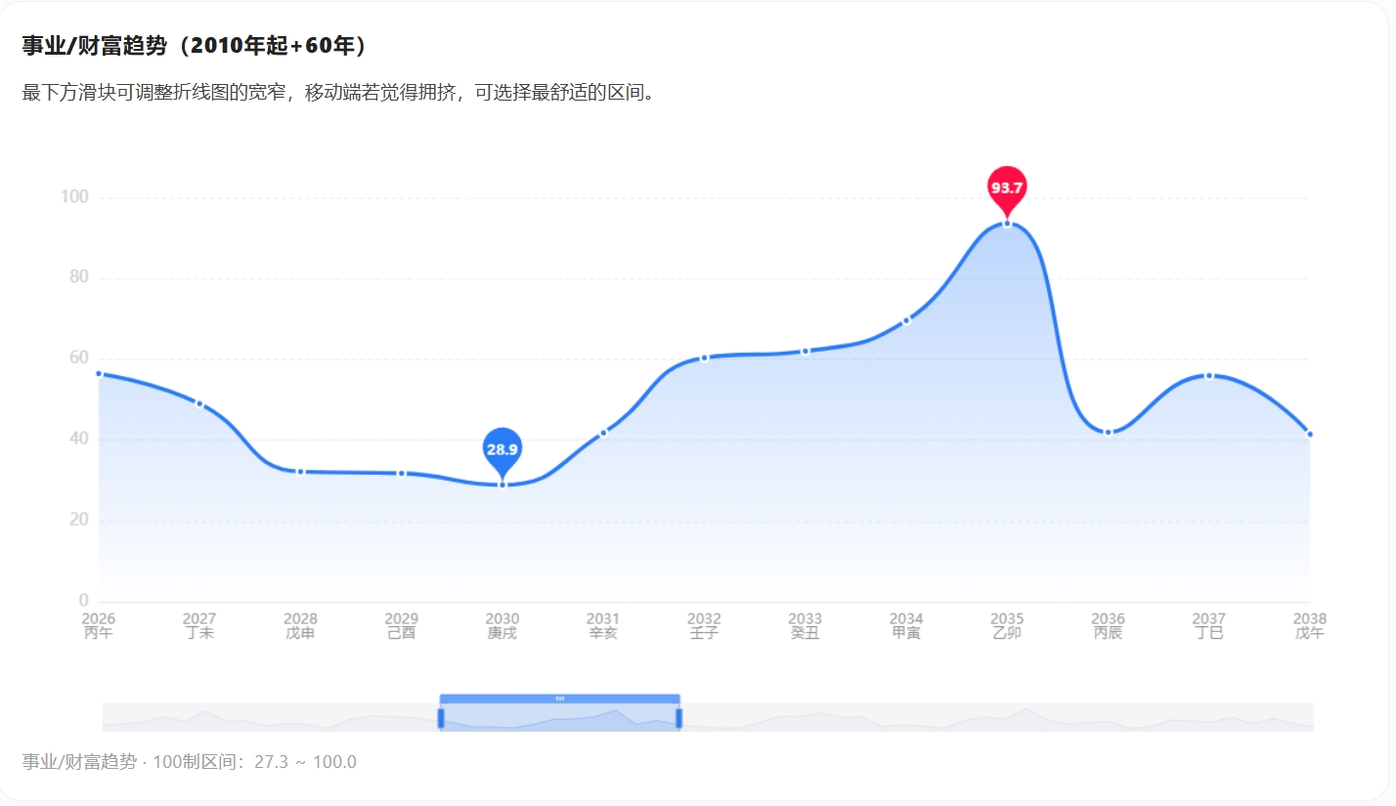Select the data point above 2026 丙午

coord(98,373)
